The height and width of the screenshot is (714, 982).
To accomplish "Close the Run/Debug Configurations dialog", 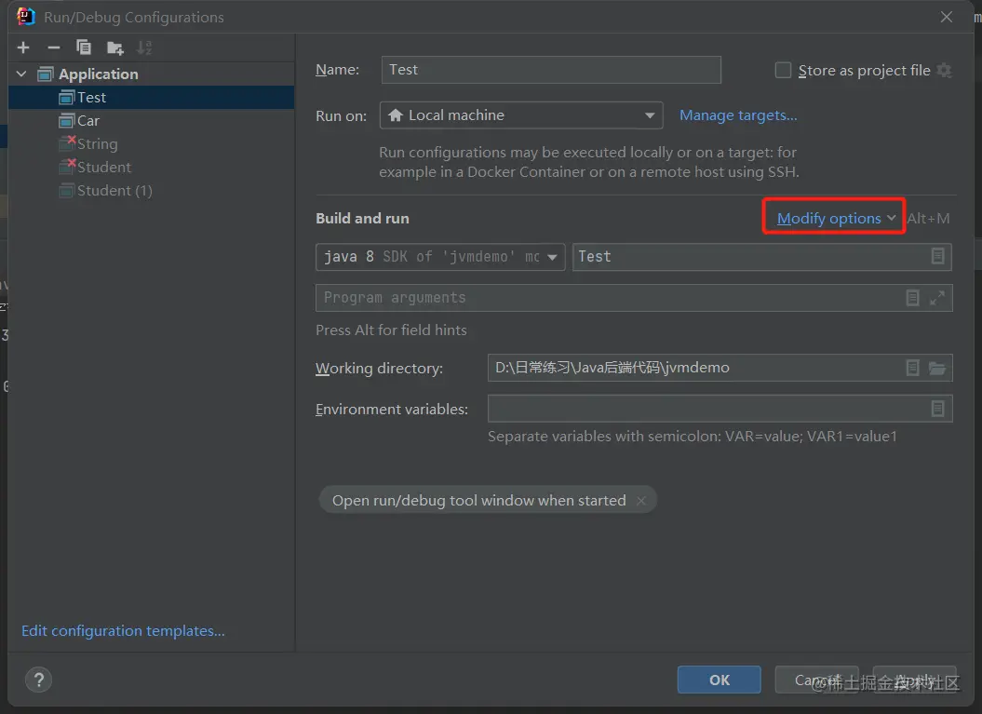I will tap(947, 17).
